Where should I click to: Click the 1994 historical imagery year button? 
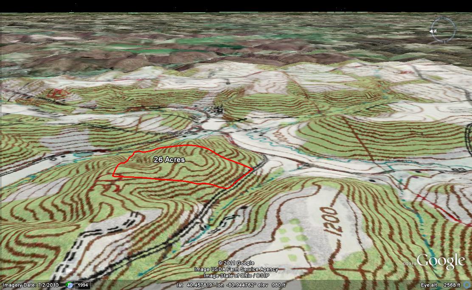[x=84, y=285]
